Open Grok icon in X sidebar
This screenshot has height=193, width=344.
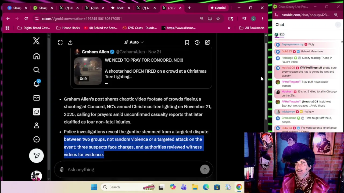36,112
